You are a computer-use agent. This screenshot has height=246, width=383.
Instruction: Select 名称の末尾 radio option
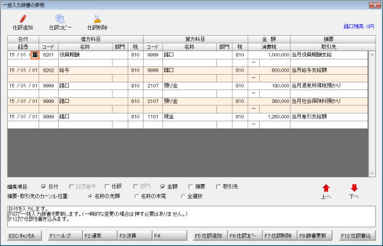(x=137, y=196)
